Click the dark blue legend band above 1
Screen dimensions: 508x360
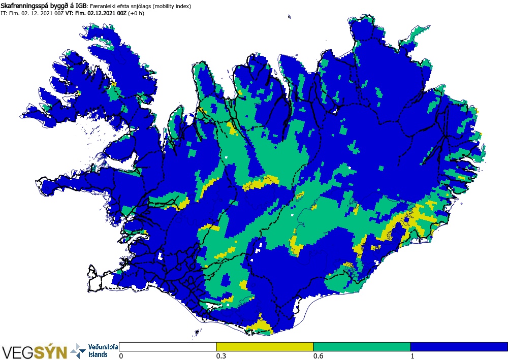459,347
